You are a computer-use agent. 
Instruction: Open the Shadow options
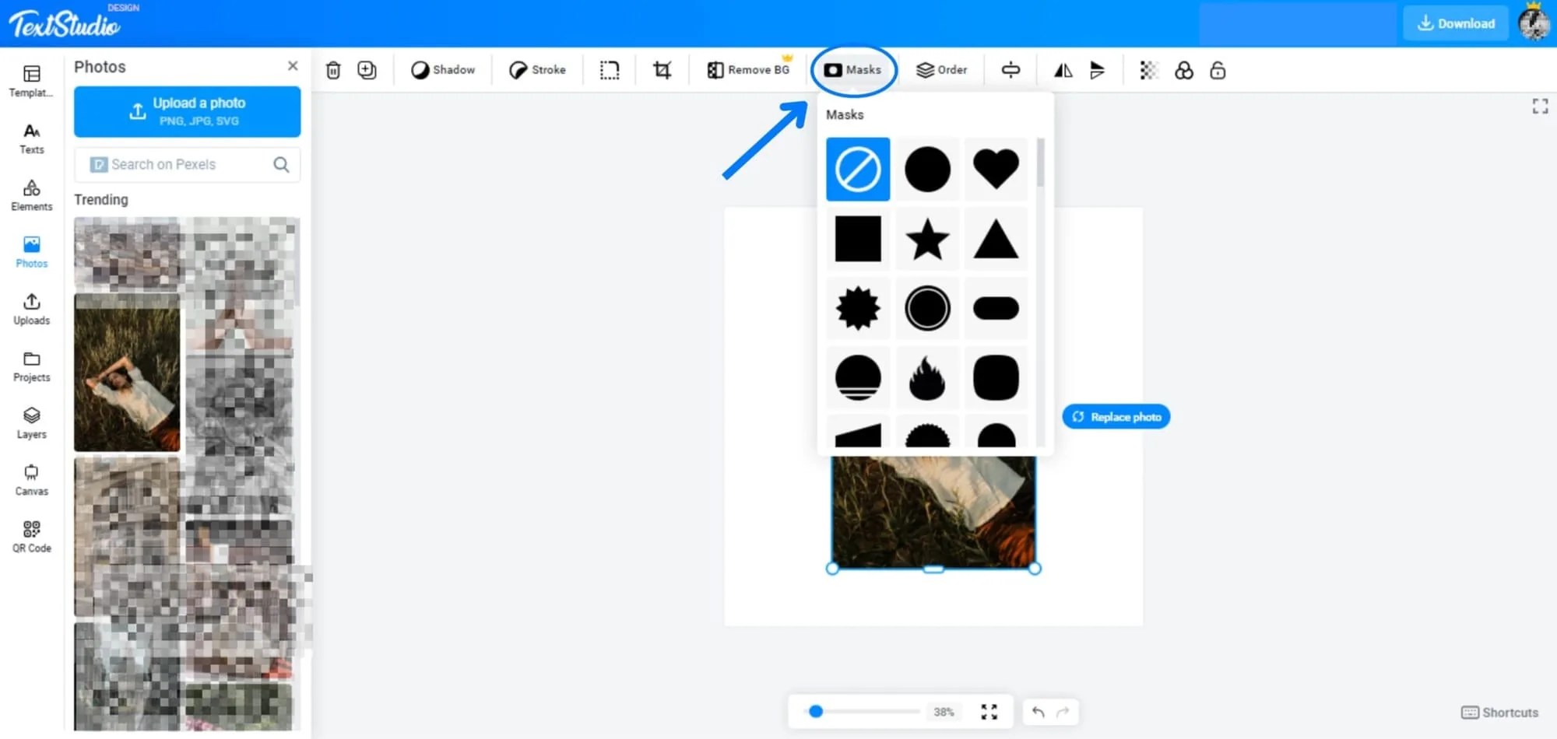click(443, 70)
